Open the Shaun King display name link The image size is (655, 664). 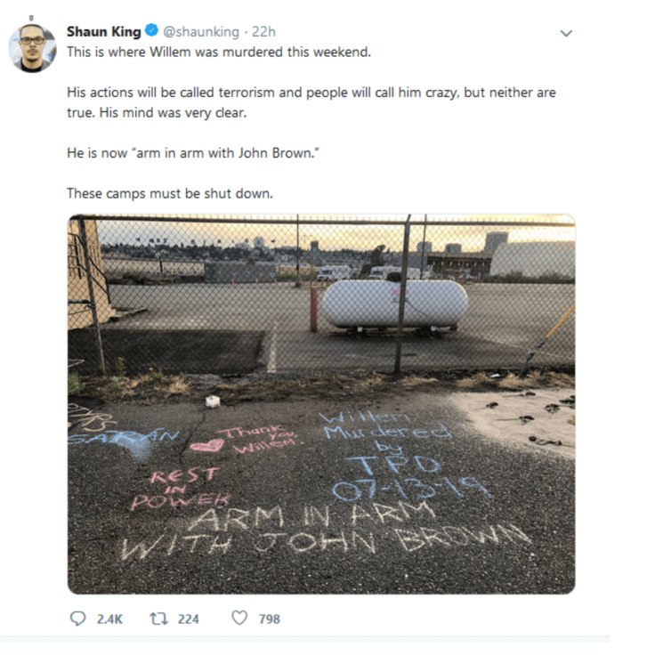pyautogui.click(x=104, y=32)
